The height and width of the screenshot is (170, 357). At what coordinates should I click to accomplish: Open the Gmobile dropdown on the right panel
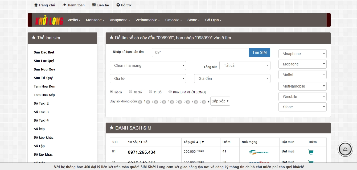(x=302, y=97)
